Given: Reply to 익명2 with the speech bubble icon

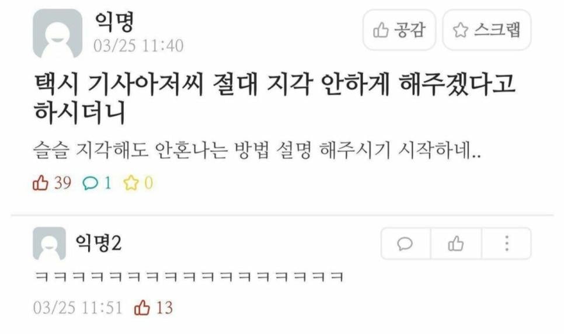Looking at the screenshot, I should [405, 243].
